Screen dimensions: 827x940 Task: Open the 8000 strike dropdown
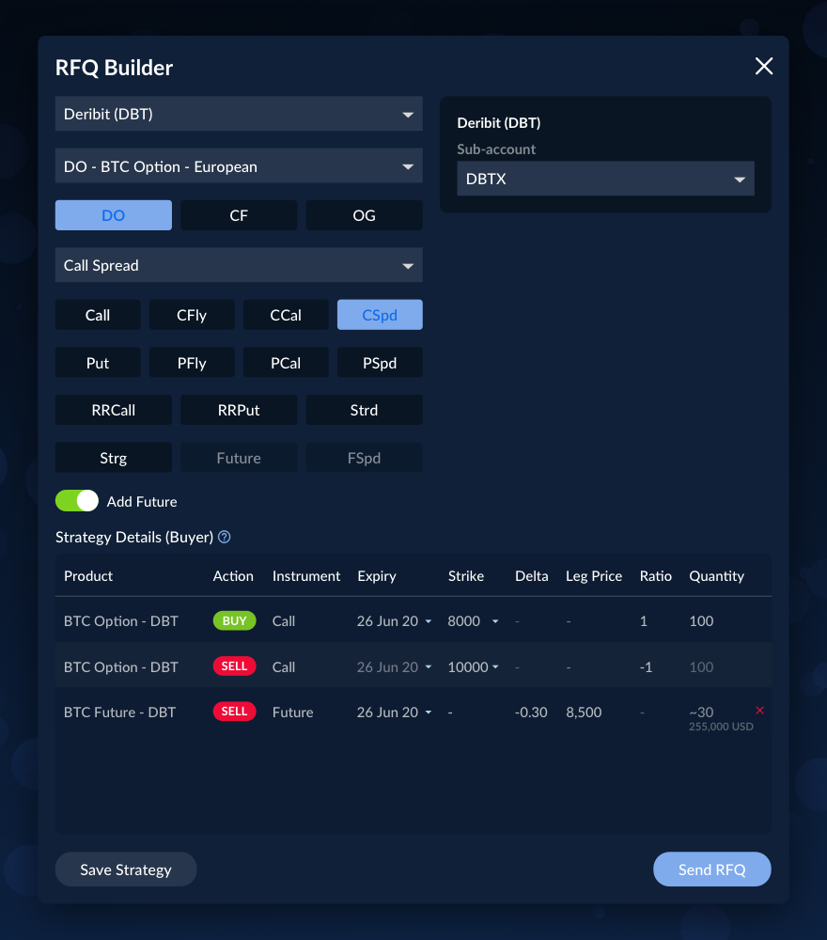point(474,621)
